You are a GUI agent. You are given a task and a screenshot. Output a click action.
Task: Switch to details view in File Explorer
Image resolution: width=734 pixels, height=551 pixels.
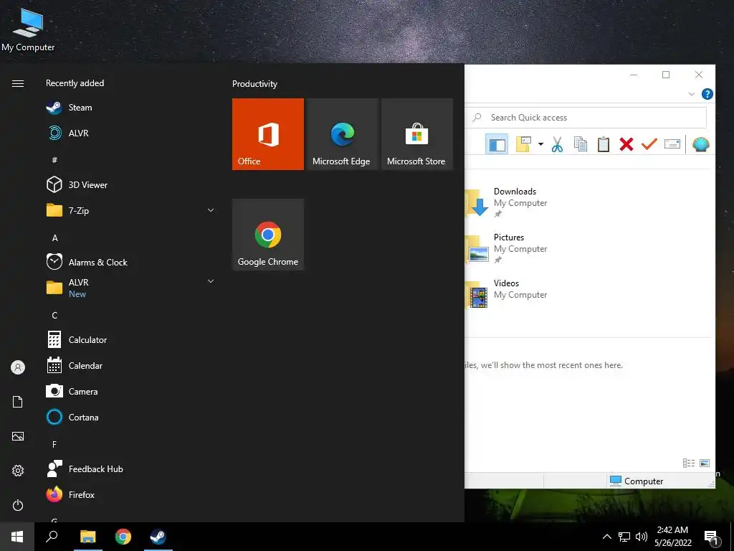pyautogui.click(x=689, y=463)
